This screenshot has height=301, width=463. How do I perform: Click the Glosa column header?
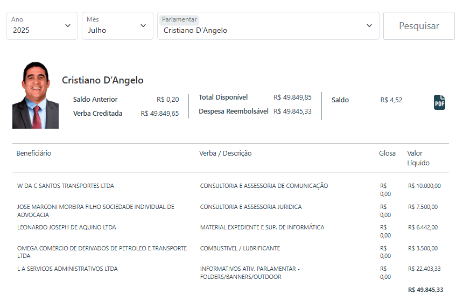(387, 153)
